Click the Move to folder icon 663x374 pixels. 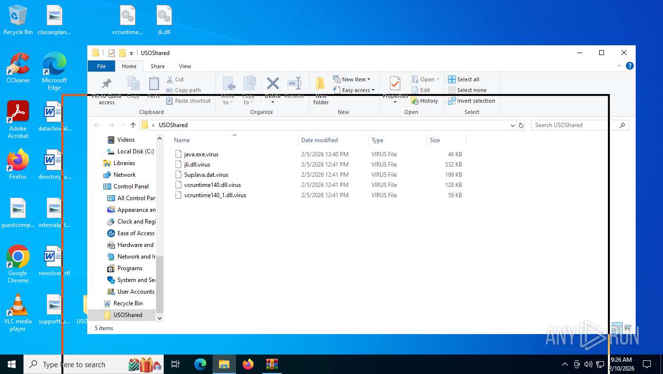tap(228, 83)
